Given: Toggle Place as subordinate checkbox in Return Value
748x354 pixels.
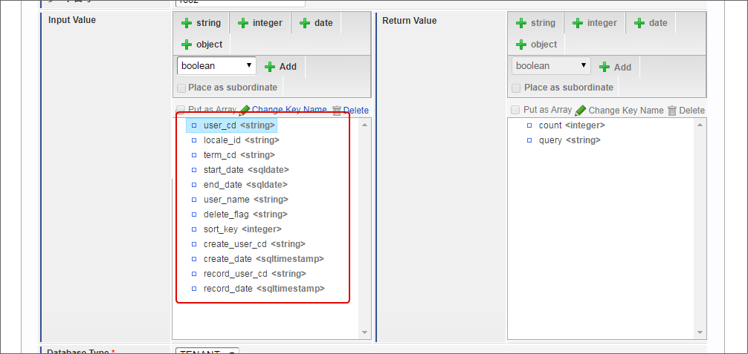Looking at the screenshot, I should tap(516, 88).
